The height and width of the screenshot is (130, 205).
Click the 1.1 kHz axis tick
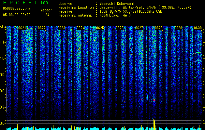click(x=3, y=42)
